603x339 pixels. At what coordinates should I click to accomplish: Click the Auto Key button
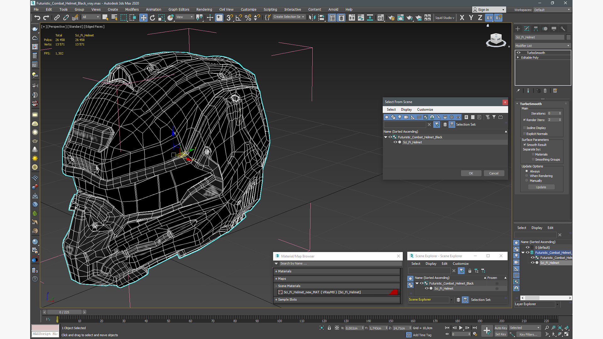(x=501, y=328)
